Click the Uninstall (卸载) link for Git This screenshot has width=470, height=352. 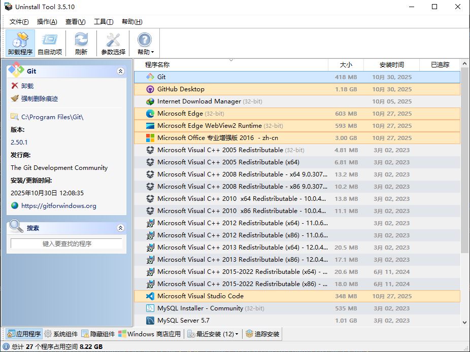27,86
